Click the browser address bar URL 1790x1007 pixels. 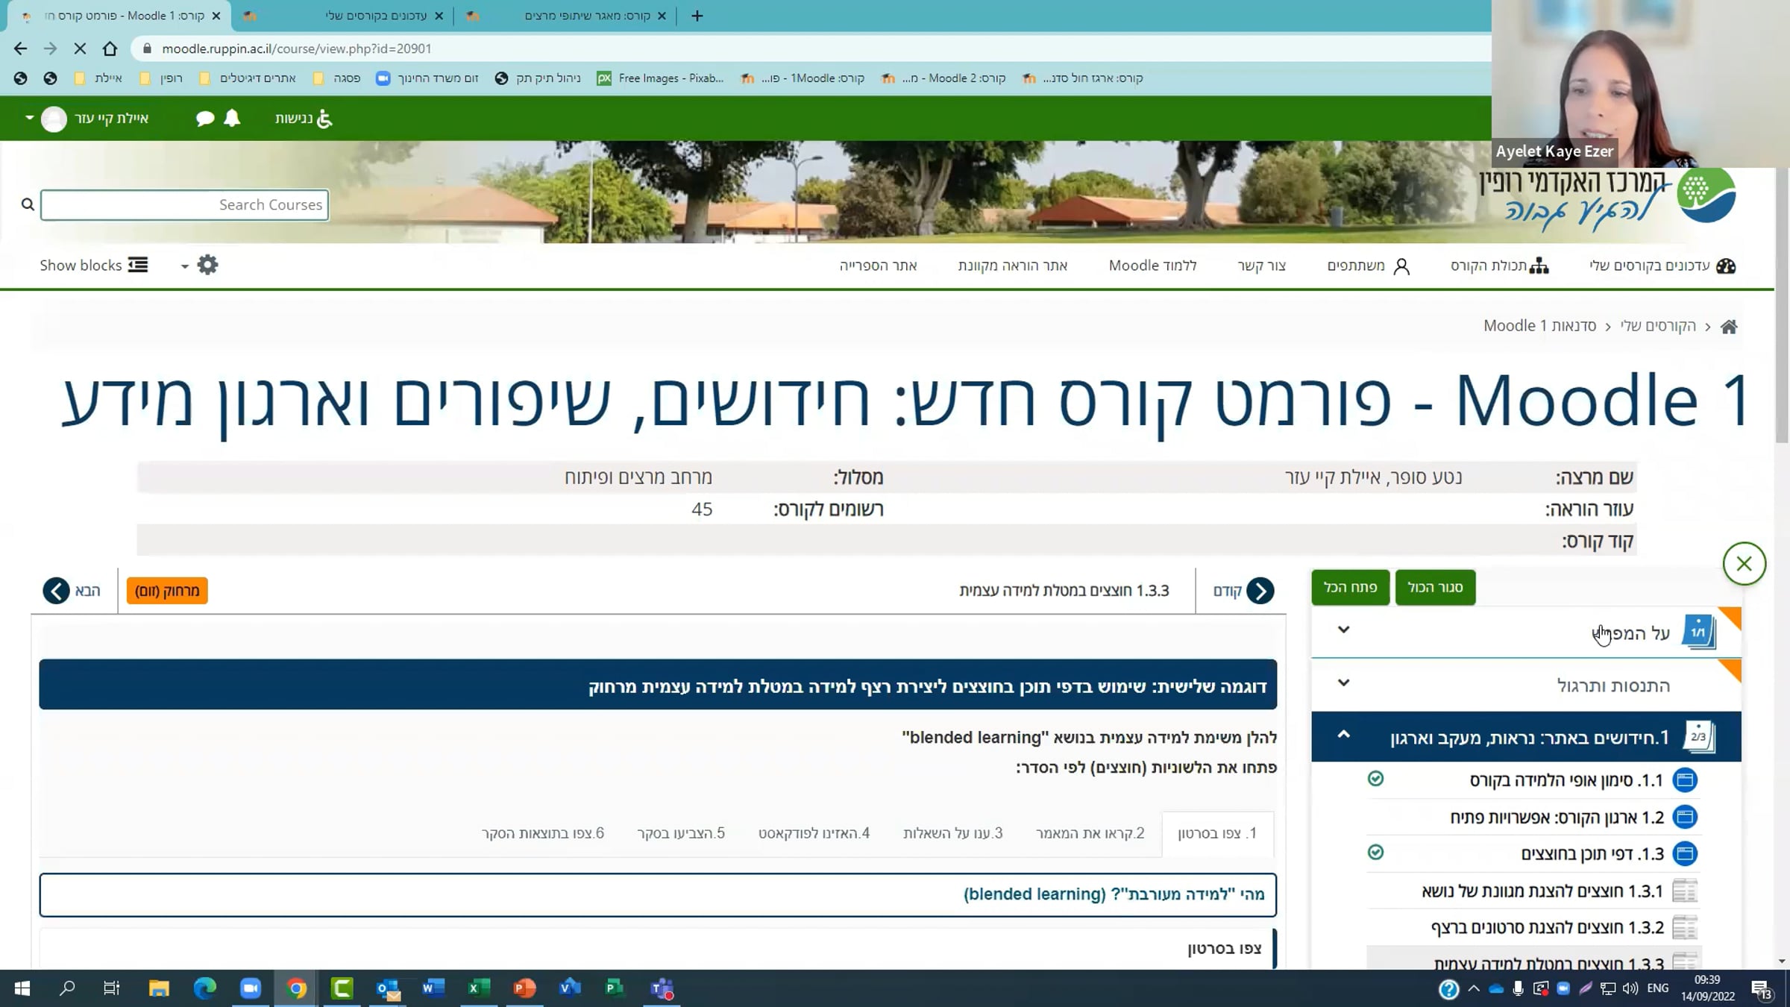(x=297, y=48)
